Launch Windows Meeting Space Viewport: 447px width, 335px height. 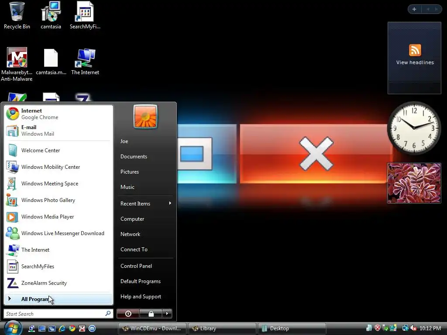point(58,184)
